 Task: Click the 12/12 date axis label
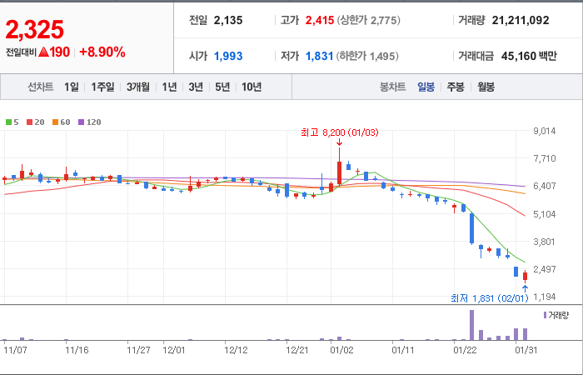236,351
